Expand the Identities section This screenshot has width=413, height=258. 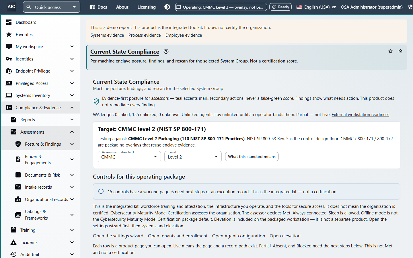tap(72, 59)
